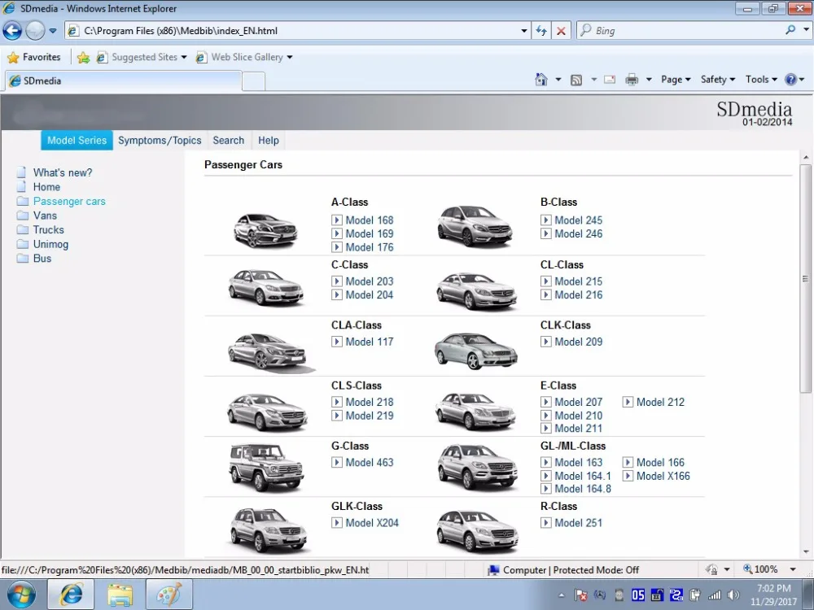814x610 pixels.
Task: Open the zoom level 100% dropdown
Action: [771, 570]
